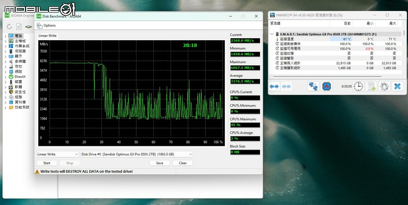The image size is (408, 205).
Task: Select the 裝置 devices icon in tree
Action: coord(11,82)
